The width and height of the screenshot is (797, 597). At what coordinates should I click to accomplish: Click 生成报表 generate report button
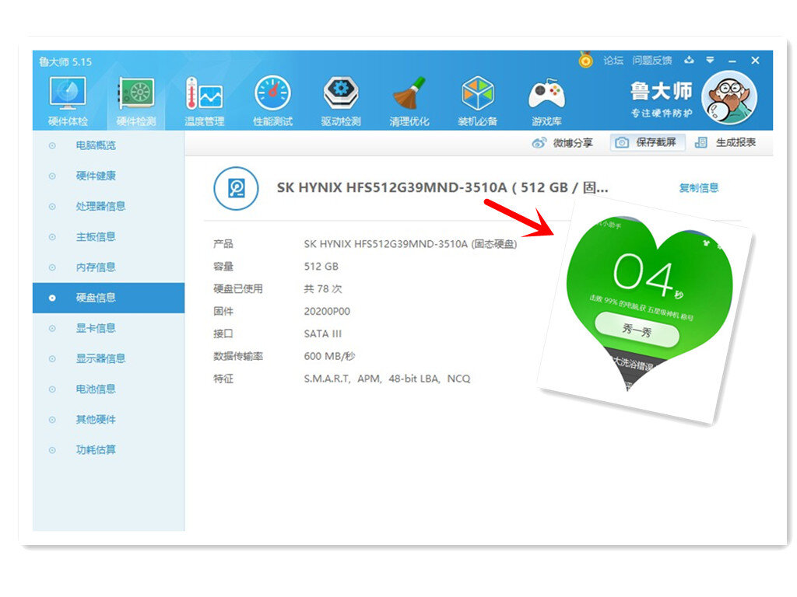726,143
